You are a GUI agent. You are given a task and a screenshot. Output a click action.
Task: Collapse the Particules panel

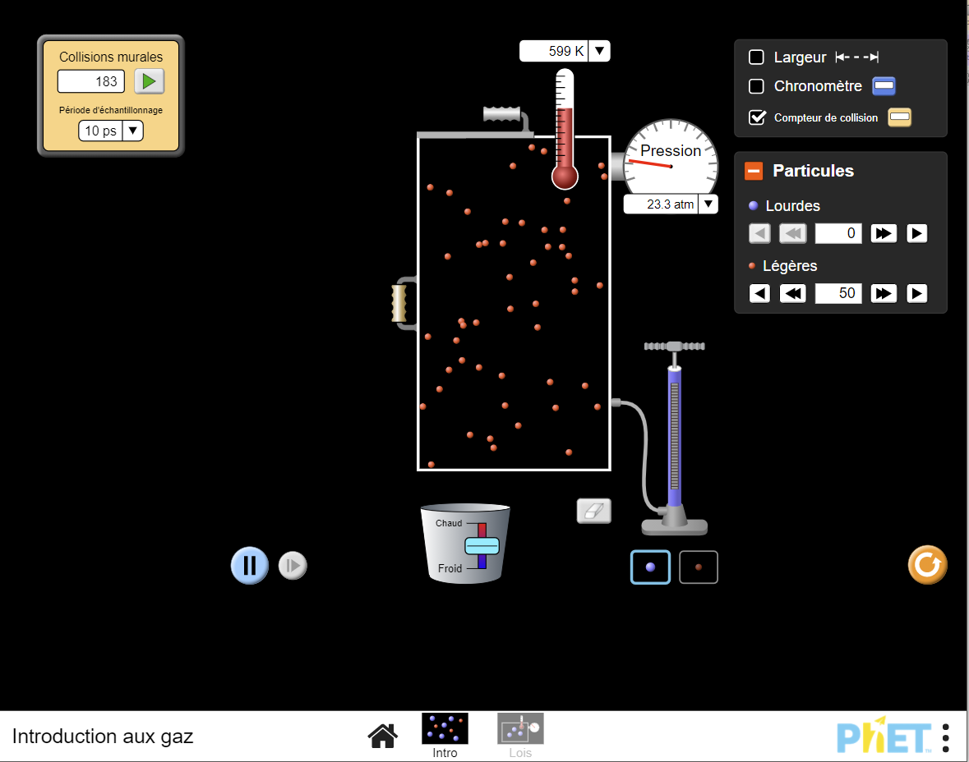tap(754, 171)
